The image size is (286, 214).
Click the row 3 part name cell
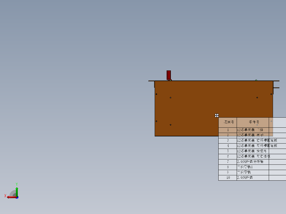pyautogui.click(x=253, y=140)
